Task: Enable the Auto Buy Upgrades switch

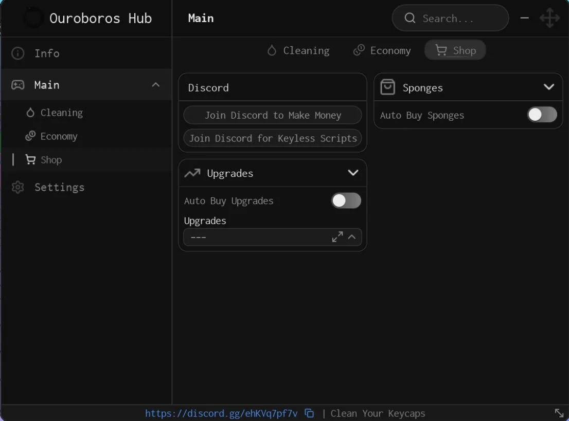Action: 346,200
